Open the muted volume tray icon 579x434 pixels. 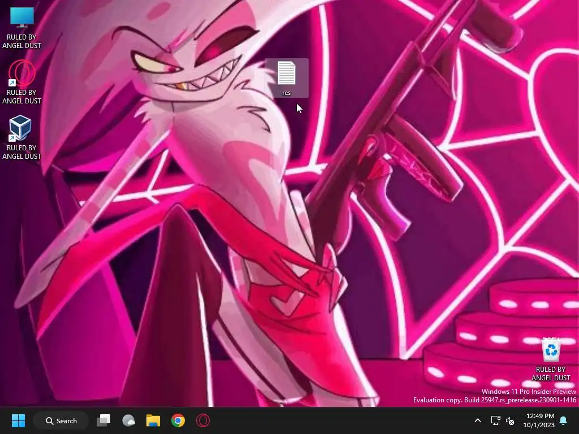[x=511, y=420]
